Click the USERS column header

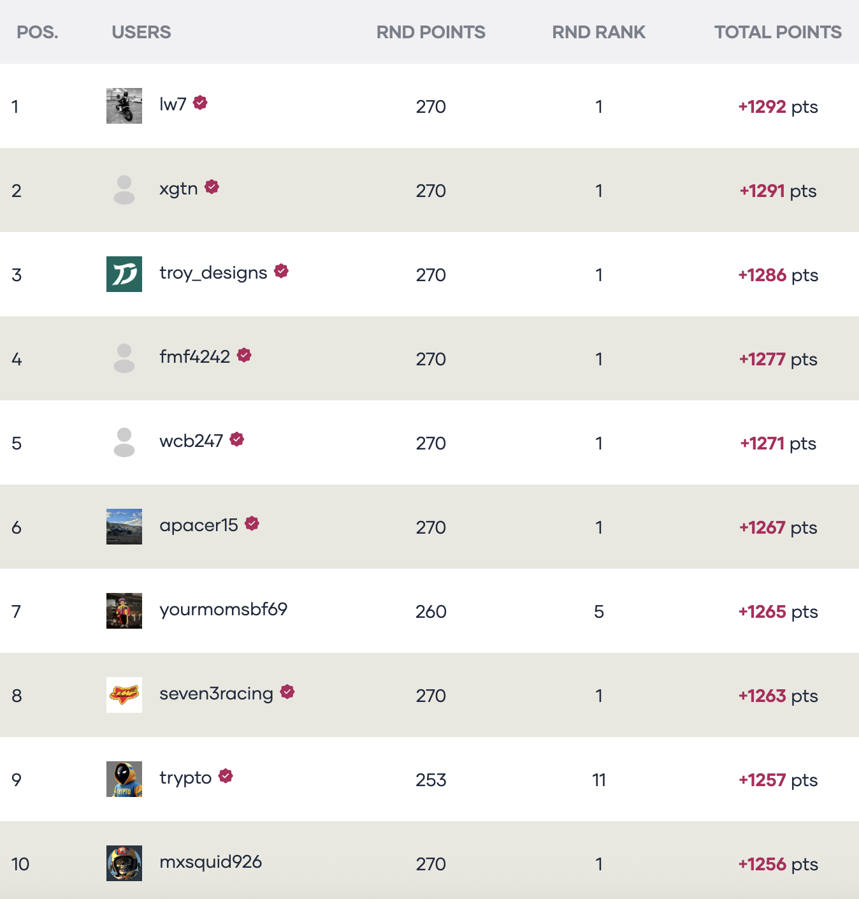pyautogui.click(x=141, y=32)
